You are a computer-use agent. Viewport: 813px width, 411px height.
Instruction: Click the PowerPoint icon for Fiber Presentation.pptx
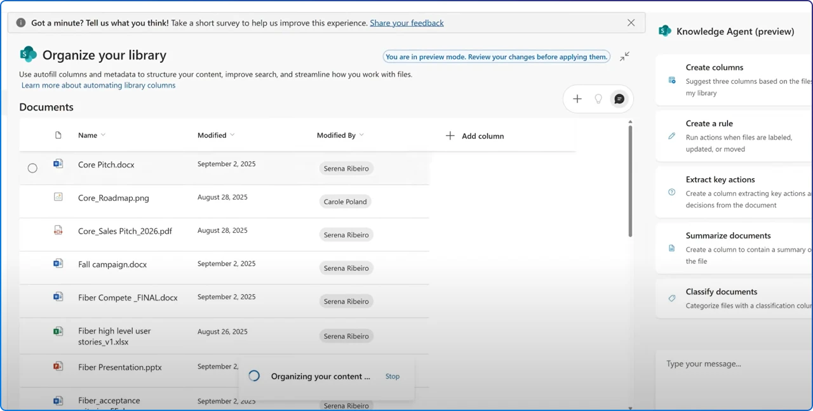point(58,366)
